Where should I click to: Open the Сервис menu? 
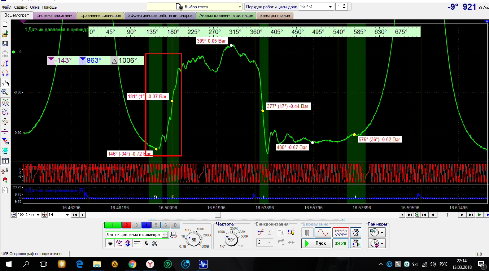[x=20, y=7]
